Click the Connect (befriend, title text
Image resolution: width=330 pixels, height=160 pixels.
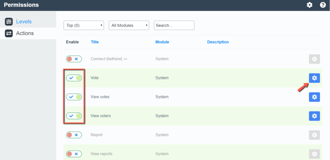point(107,59)
